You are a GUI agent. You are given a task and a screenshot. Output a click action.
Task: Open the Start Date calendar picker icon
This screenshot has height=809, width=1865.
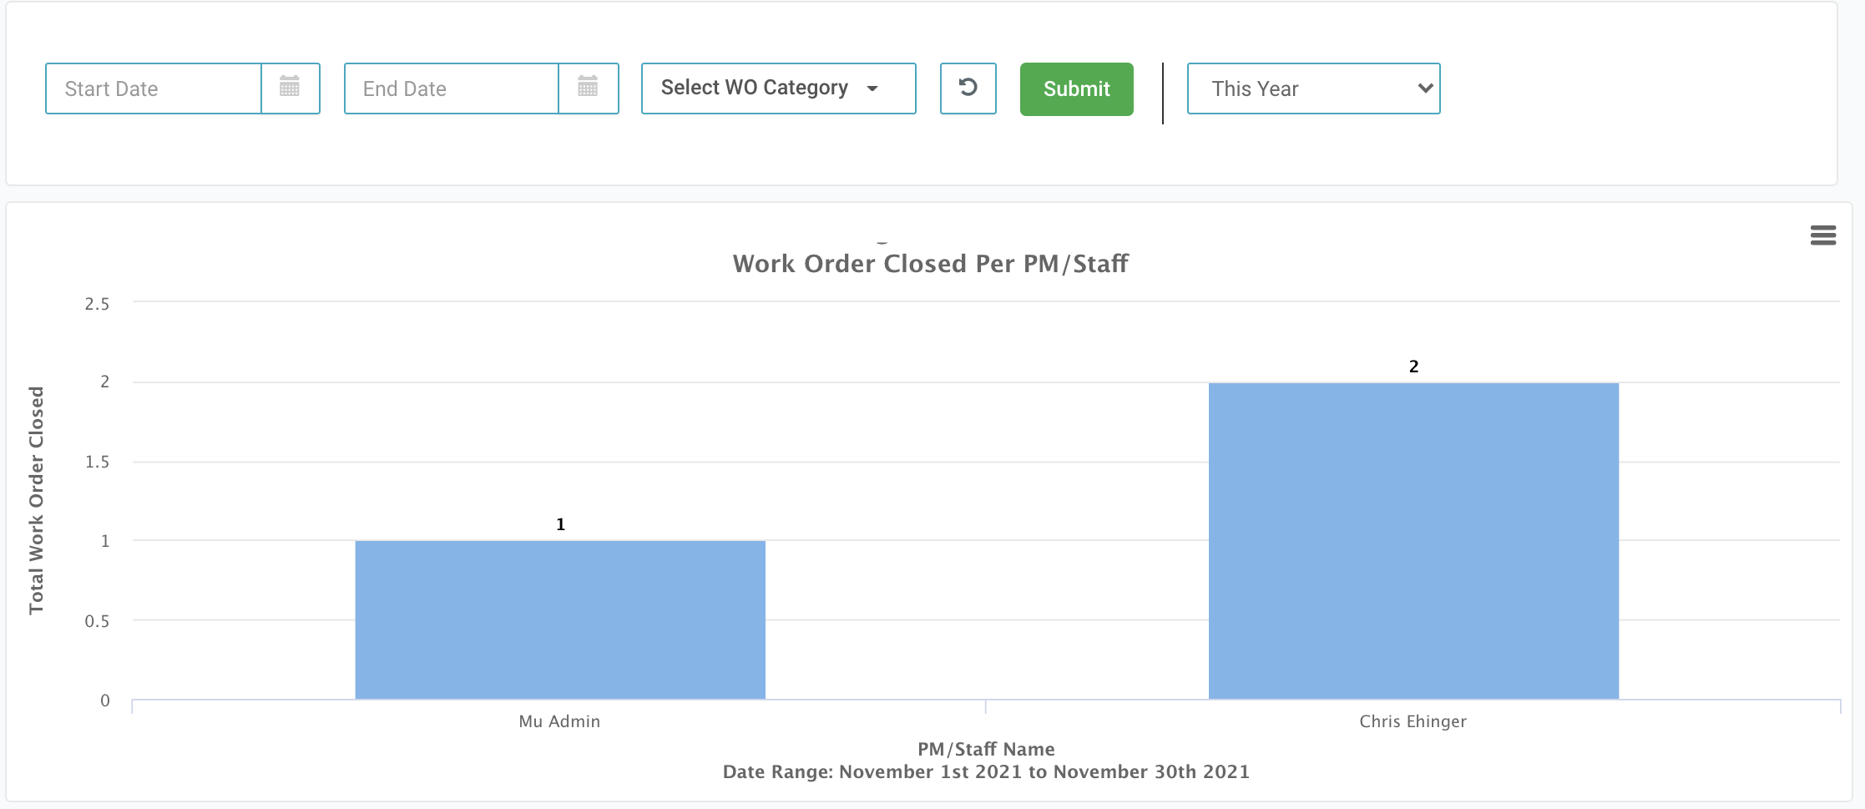point(290,88)
